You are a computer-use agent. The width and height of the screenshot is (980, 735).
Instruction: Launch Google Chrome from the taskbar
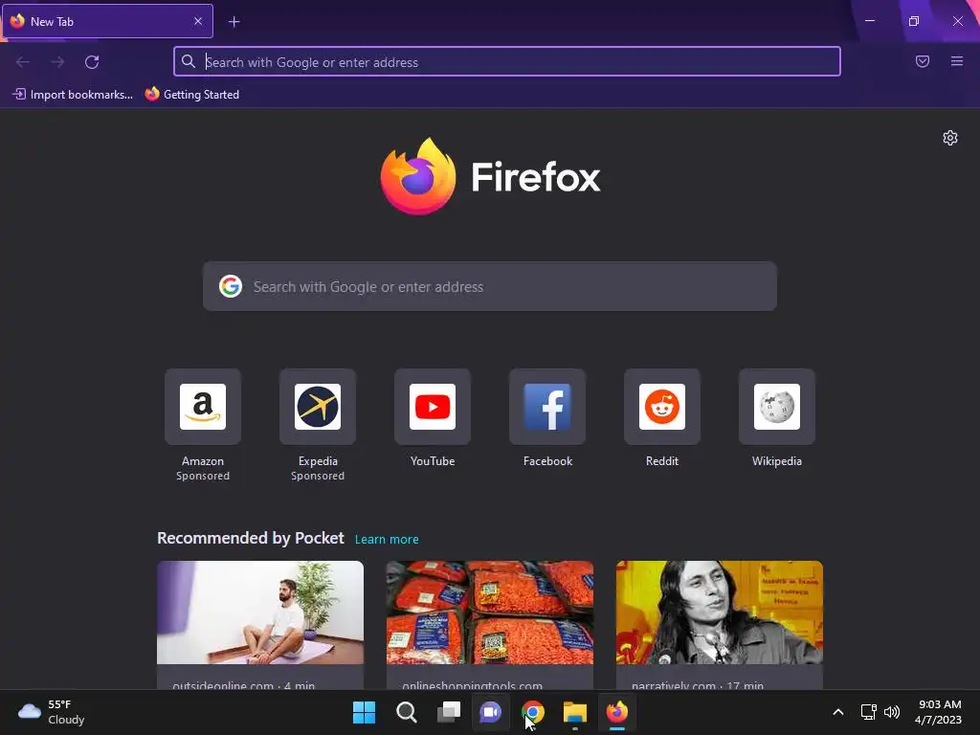(532, 712)
